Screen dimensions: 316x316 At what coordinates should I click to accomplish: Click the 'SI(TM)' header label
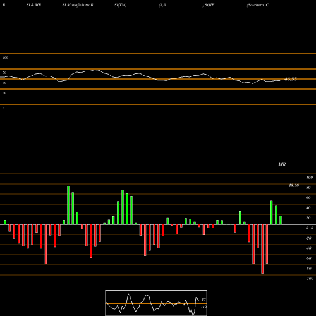120,5
